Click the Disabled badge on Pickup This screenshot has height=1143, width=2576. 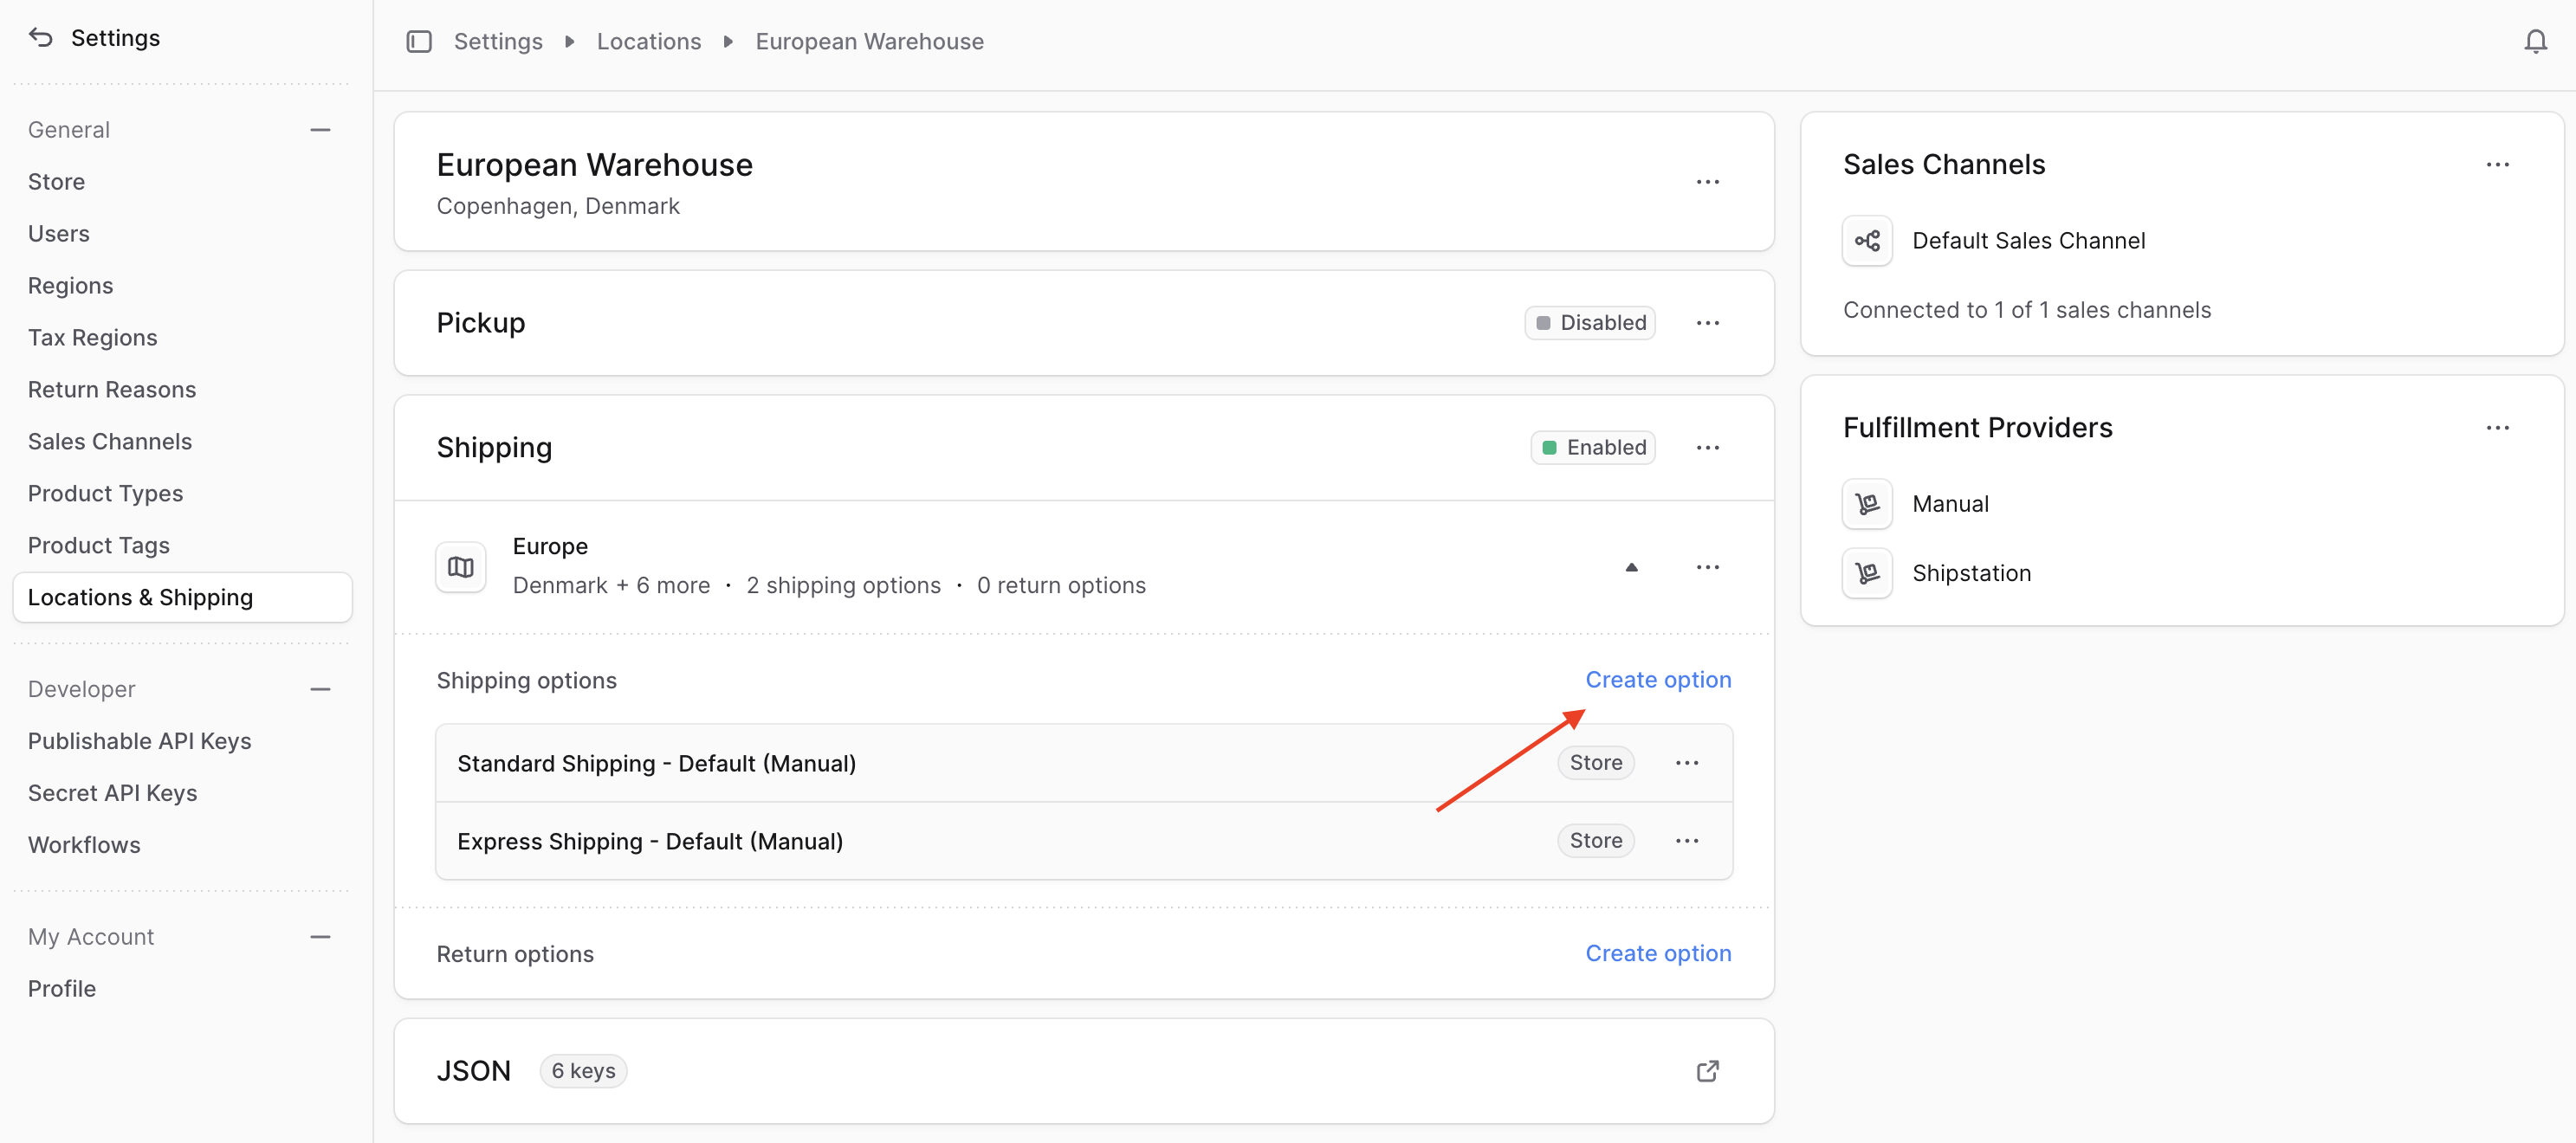1590,322
